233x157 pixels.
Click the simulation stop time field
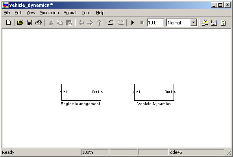pyautogui.click(x=155, y=23)
